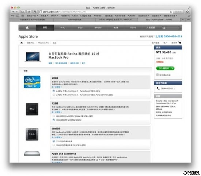This screenshot has width=201, height=176.
Task: Select the 768GB flash storage option
Action: pos(54,145)
